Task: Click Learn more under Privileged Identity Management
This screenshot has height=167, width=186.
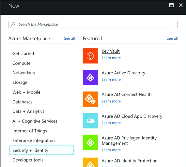Action: [x=111, y=150]
